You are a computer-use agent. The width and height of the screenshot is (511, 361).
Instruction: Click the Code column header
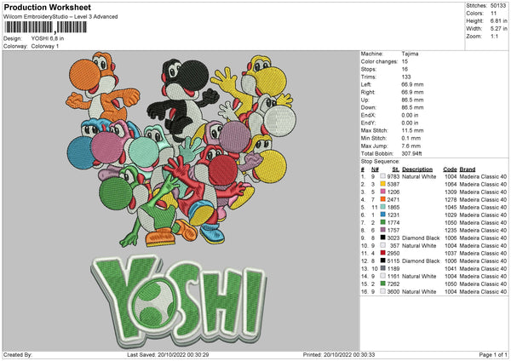pos(451,169)
